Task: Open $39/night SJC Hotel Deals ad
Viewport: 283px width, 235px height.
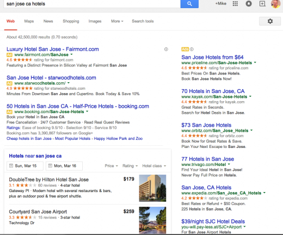Action: click(x=213, y=221)
